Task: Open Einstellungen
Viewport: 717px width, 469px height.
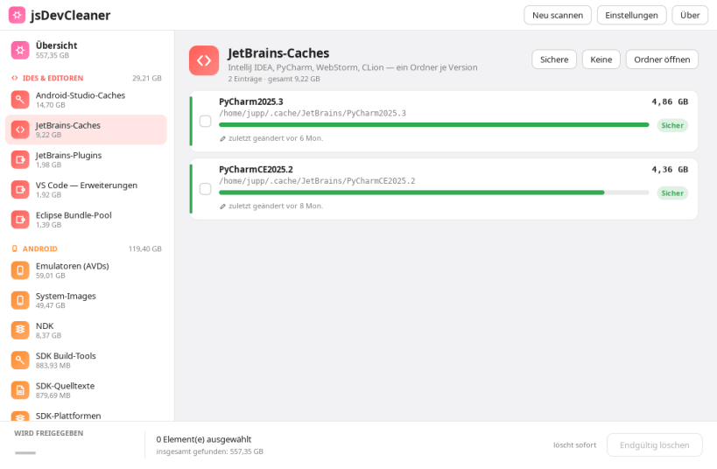Action: tap(631, 15)
